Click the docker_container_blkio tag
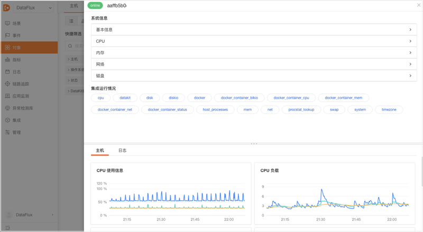 [240, 98]
